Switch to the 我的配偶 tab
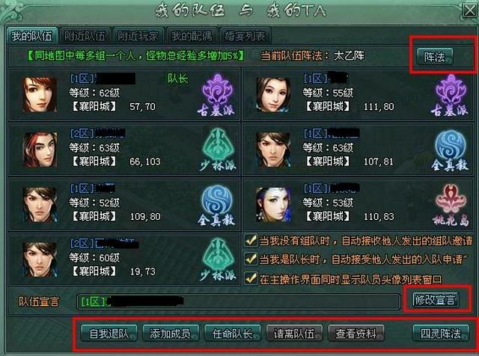The width and height of the screenshot is (479, 356). coord(192,36)
